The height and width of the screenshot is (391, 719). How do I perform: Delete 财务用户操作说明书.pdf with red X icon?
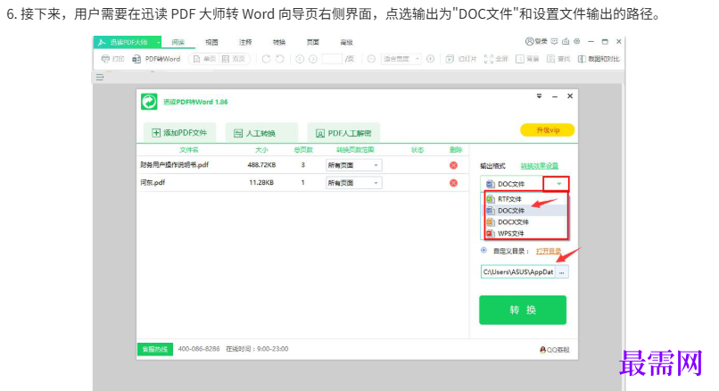pos(453,165)
